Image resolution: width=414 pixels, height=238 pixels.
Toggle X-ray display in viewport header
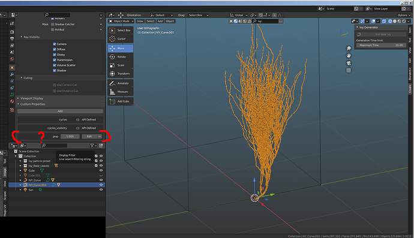(x=384, y=21)
